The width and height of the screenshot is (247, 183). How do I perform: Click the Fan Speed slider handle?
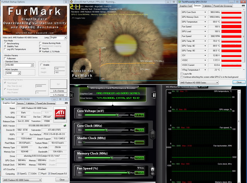tap(129, 173)
